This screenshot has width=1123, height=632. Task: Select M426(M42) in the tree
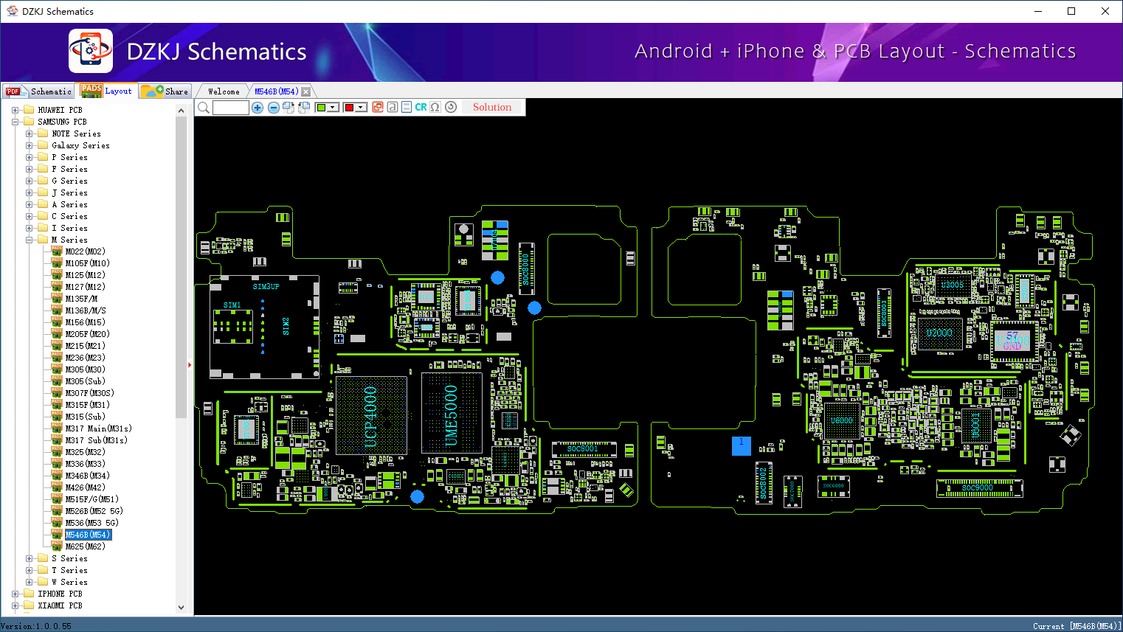tap(86, 487)
